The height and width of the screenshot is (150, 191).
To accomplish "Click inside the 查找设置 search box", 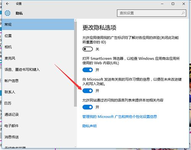I will [x=152, y=13].
